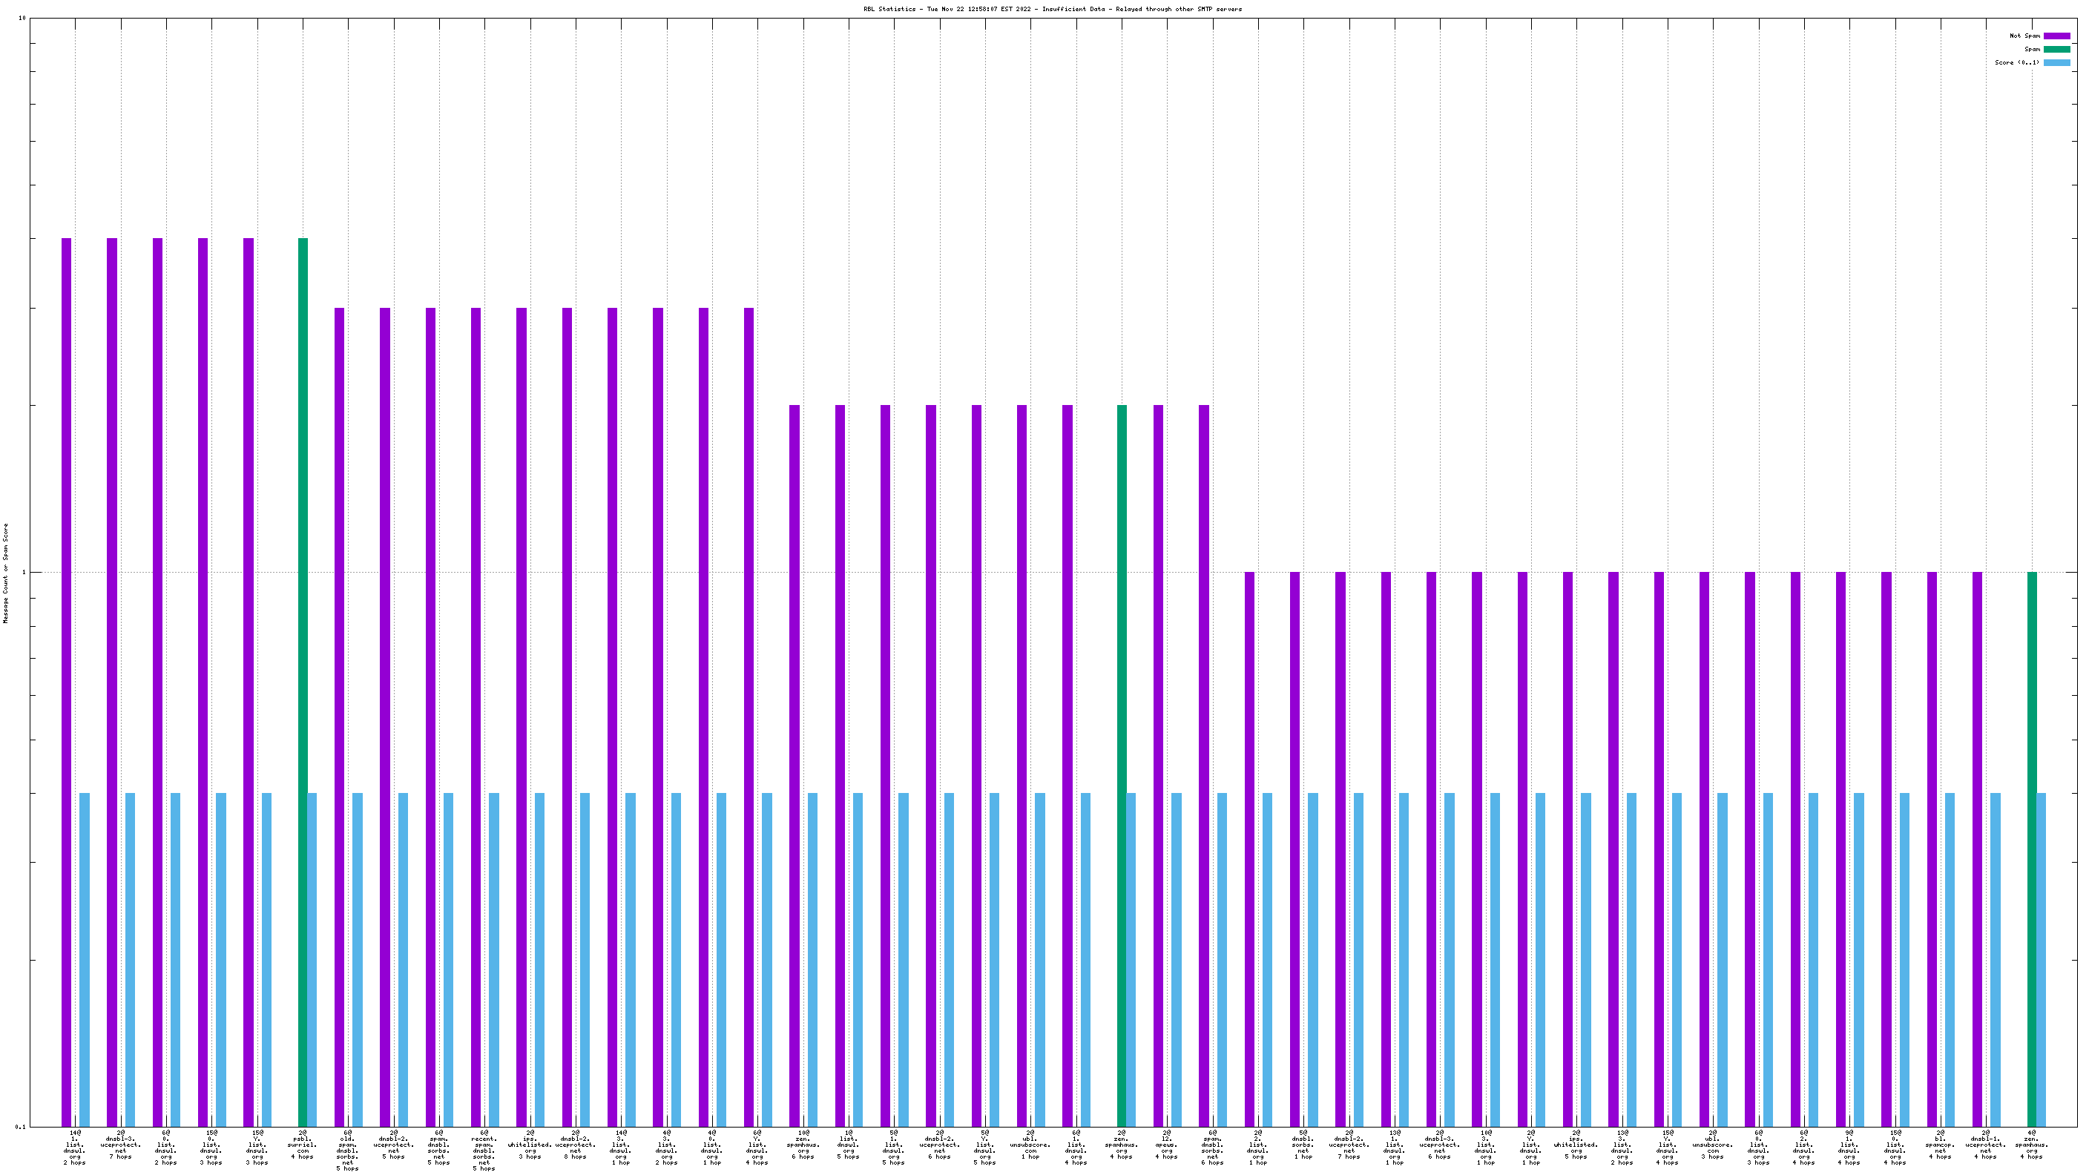Screen dimensions: 2089x1175
Task: Click the 'Message Count or Spam Score' axis label
Action: pos(6,573)
